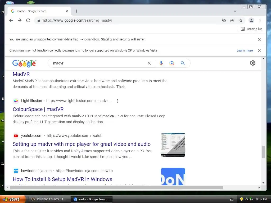Screen dimensions: 271x203
Task: Click the Light Illusion favicon
Action: pyautogui.click(x=16, y=101)
